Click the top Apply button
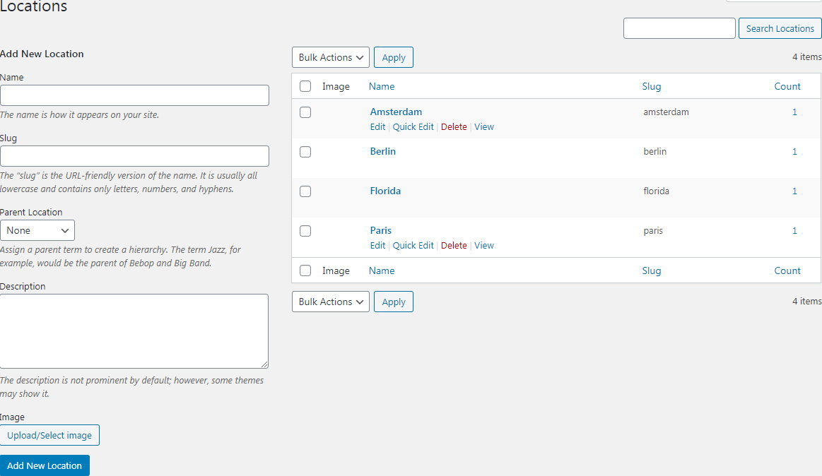The height and width of the screenshot is (476, 822). (x=394, y=57)
